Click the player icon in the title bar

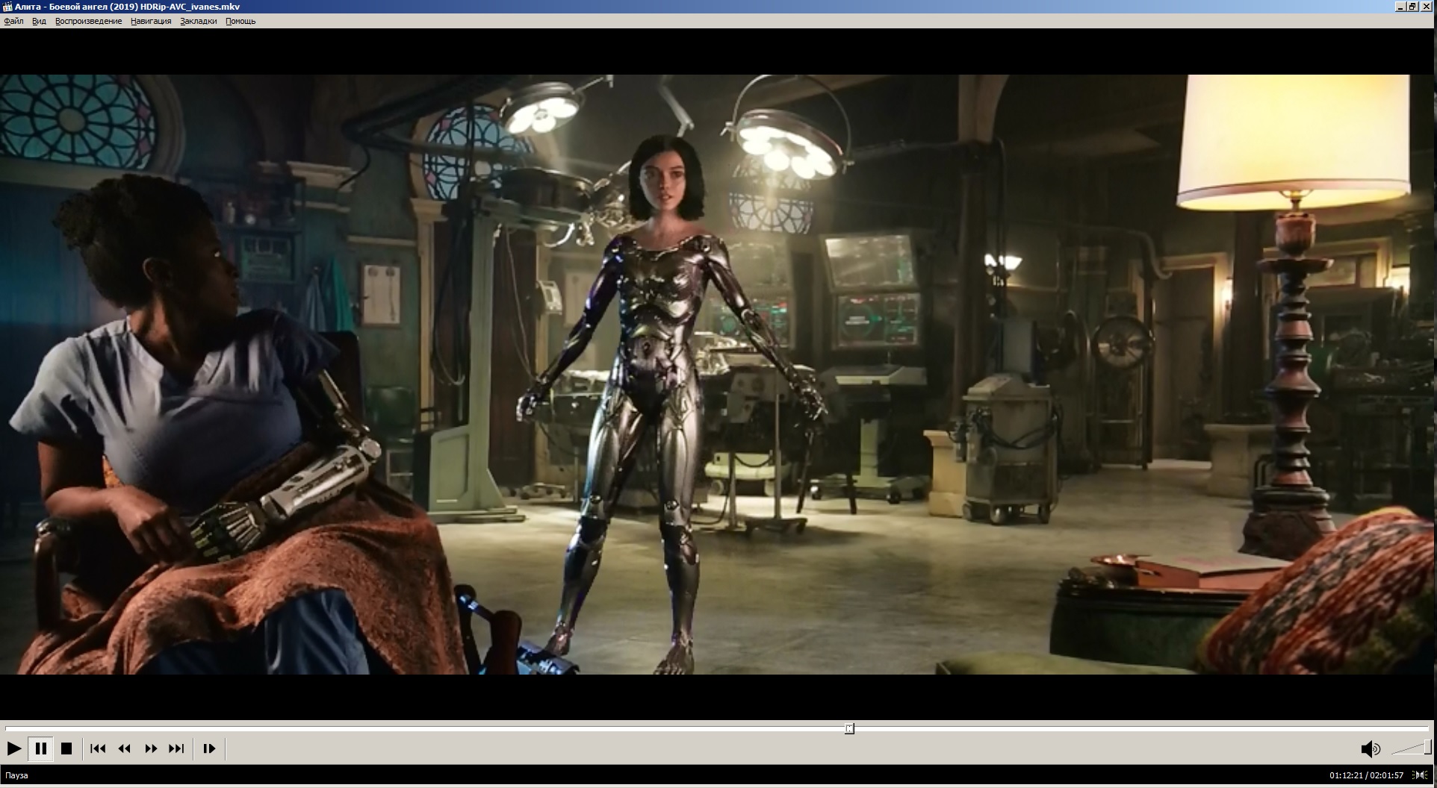point(7,7)
